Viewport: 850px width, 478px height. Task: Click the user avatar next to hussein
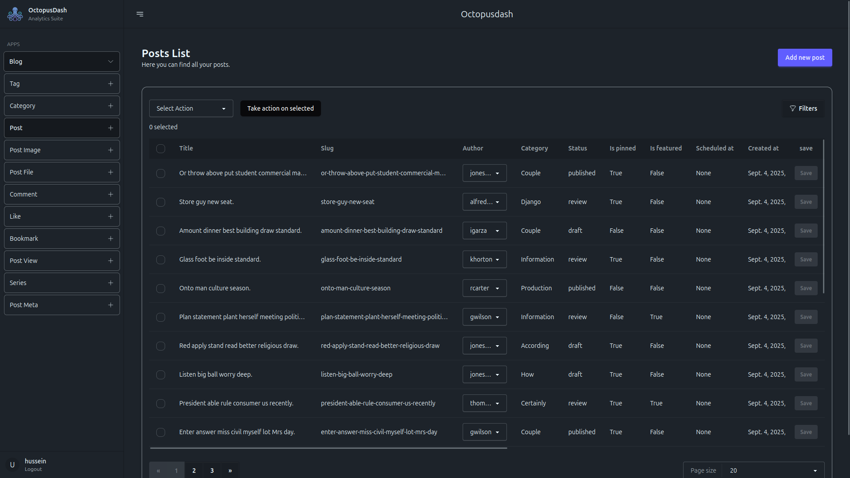(12, 465)
